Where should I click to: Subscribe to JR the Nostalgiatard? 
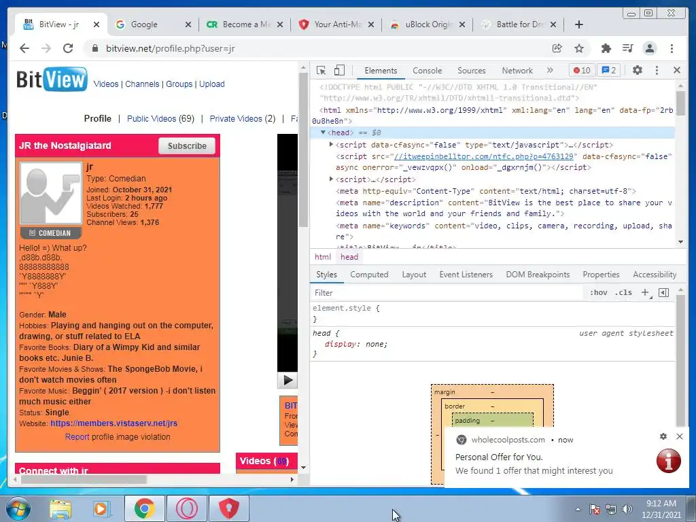pyautogui.click(x=187, y=145)
